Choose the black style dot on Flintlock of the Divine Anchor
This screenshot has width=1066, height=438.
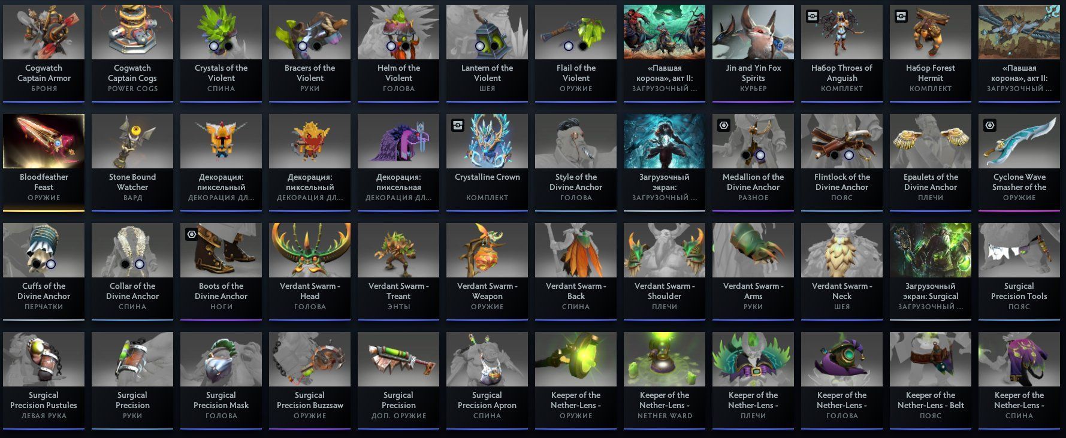coord(835,155)
